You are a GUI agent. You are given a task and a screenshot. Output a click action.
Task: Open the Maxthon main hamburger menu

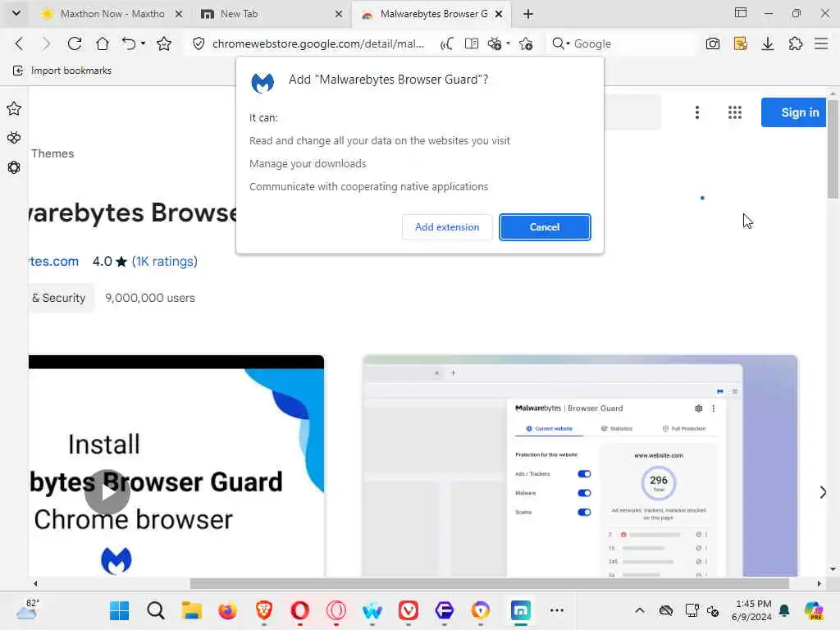coord(821,43)
